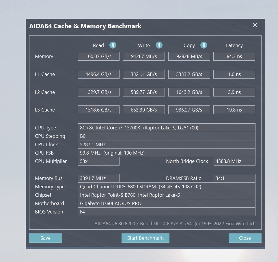Click the window title AIDA64 Cache & Memory Benchmark
Viewport: 278px width, 262px height.
[85, 26]
